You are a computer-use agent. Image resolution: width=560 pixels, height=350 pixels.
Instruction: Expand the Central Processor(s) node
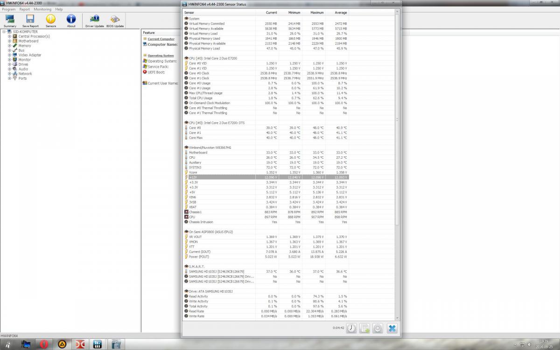click(9, 36)
